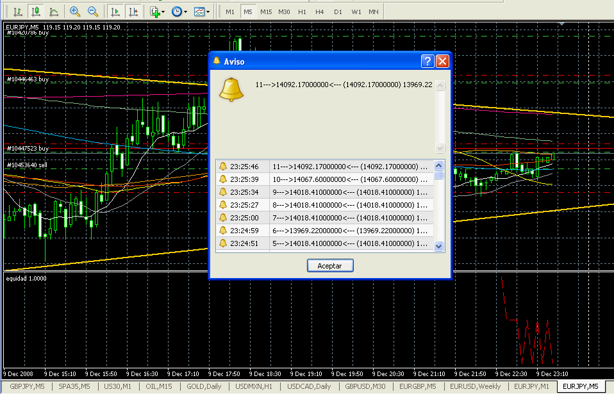Zoom out of the chart
This screenshot has width=614, height=394.
(x=93, y=12)
